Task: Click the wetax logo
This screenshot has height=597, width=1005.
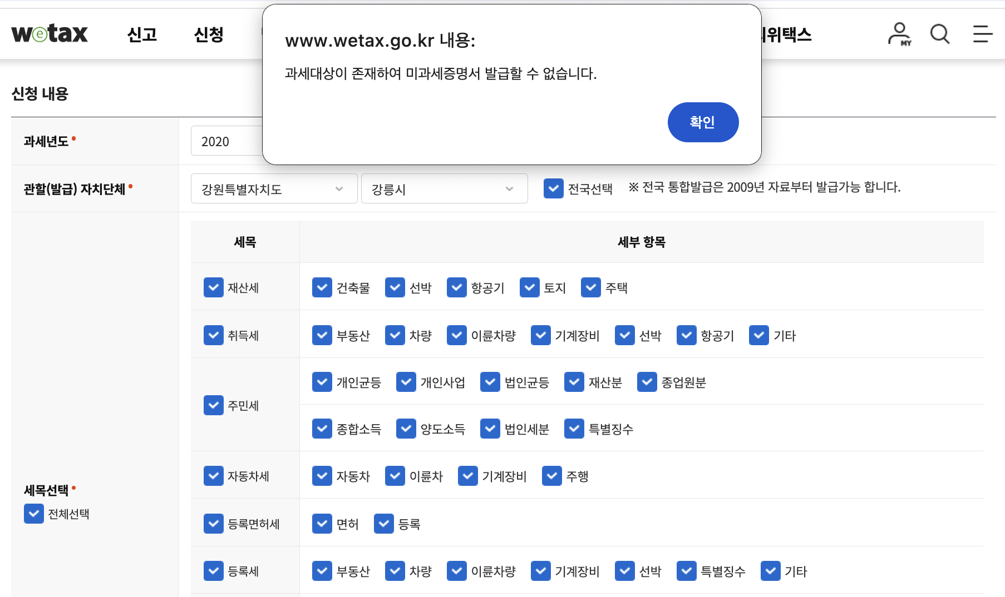Action: (x=49, y=33)
